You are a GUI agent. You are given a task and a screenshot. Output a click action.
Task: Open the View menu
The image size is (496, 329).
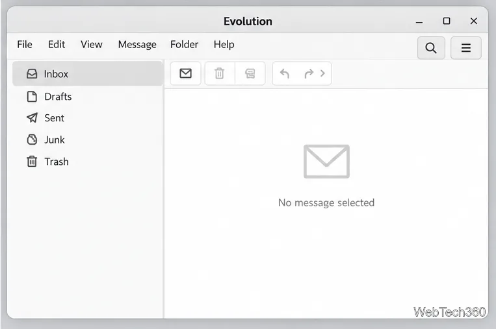[92, 44]
